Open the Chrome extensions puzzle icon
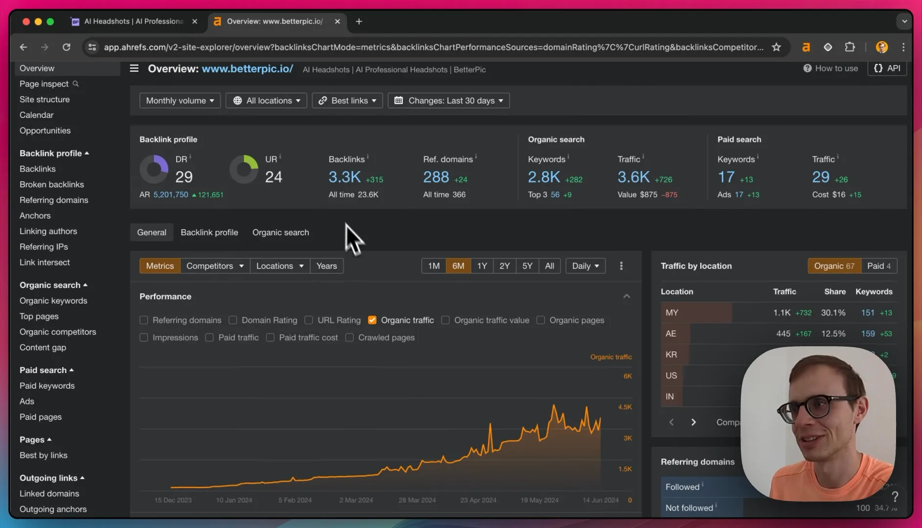Image resolution: width=922 pixels, height=528 pixels. pos(850,47)
